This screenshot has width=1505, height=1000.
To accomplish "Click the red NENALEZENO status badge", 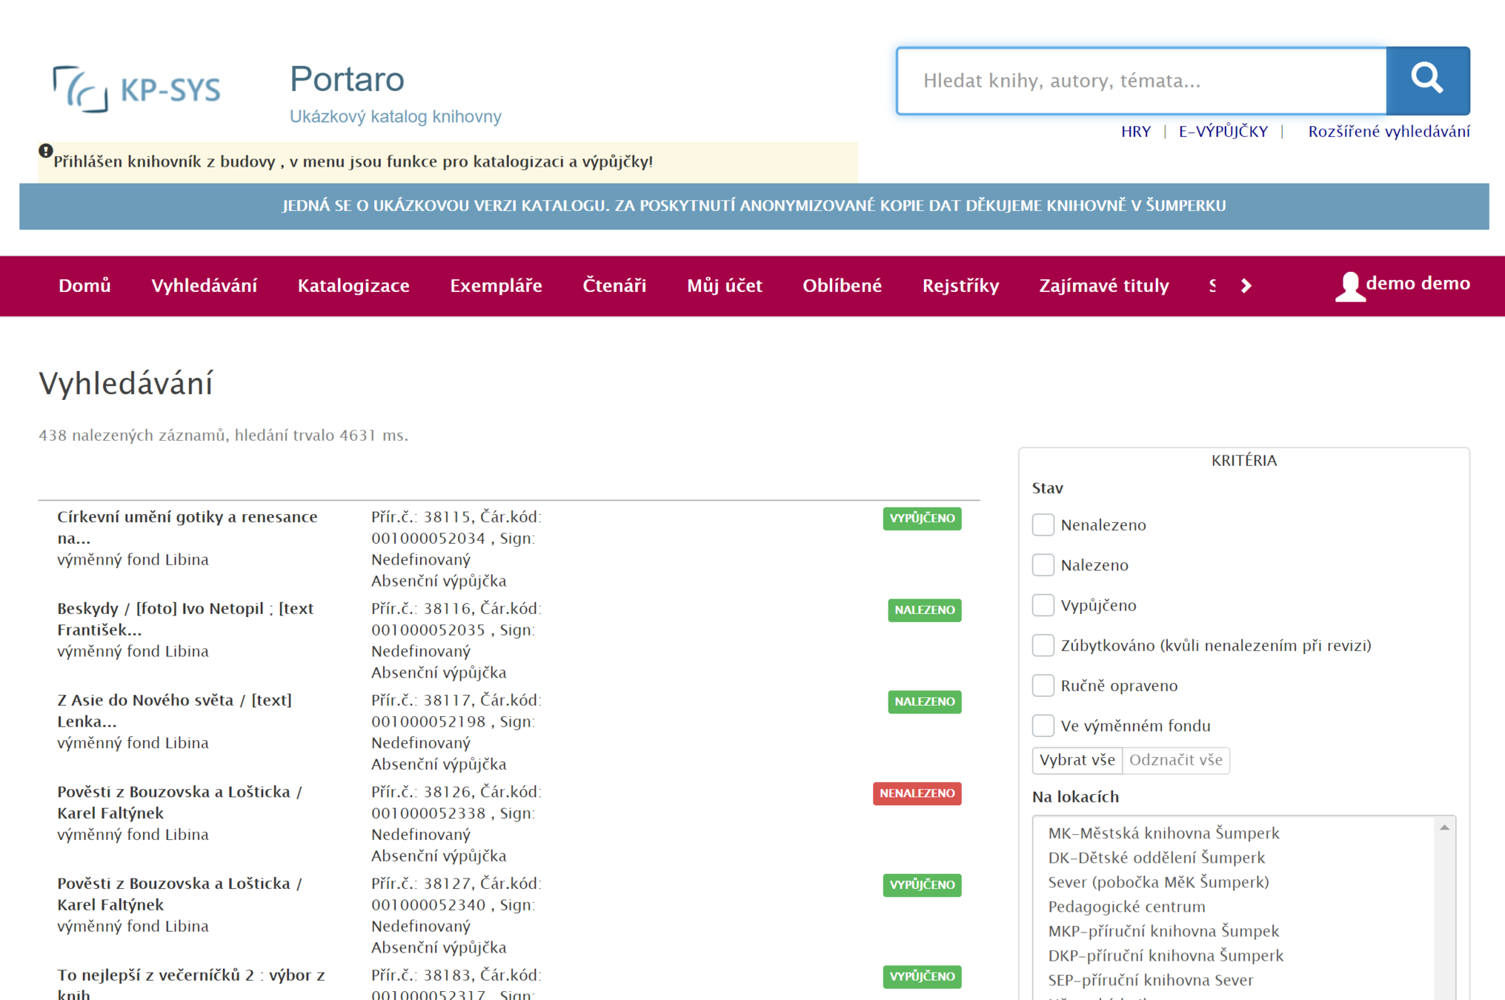I will tap(917, 793).
